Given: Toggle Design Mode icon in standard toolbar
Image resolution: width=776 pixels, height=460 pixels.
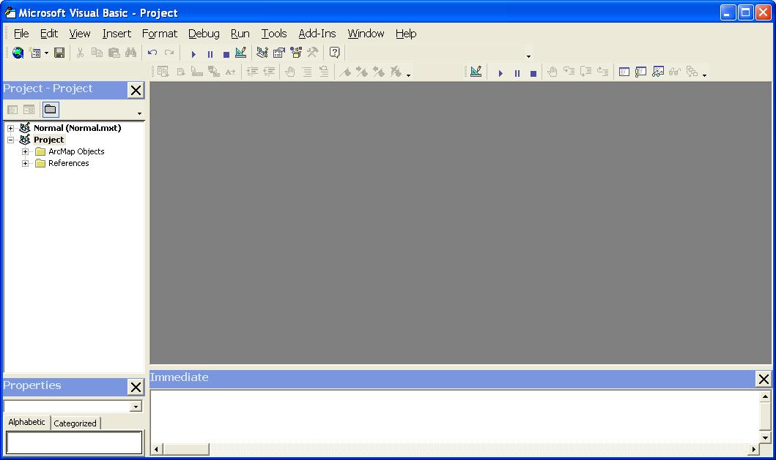Looking at the screenshot, I should pyautogui.click(x=241, y=53).
